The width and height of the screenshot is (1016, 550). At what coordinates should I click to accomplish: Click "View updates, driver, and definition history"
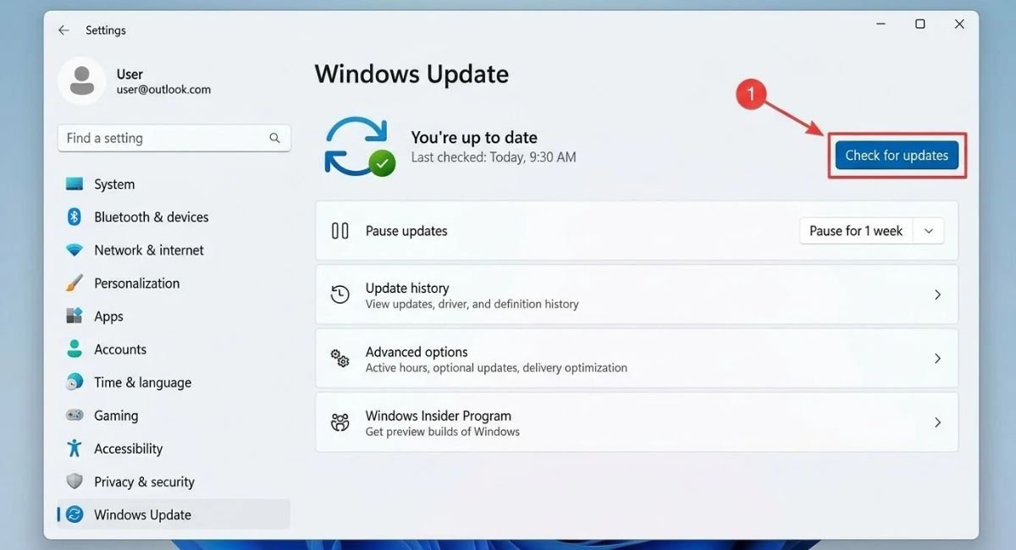tap(472, 304)
